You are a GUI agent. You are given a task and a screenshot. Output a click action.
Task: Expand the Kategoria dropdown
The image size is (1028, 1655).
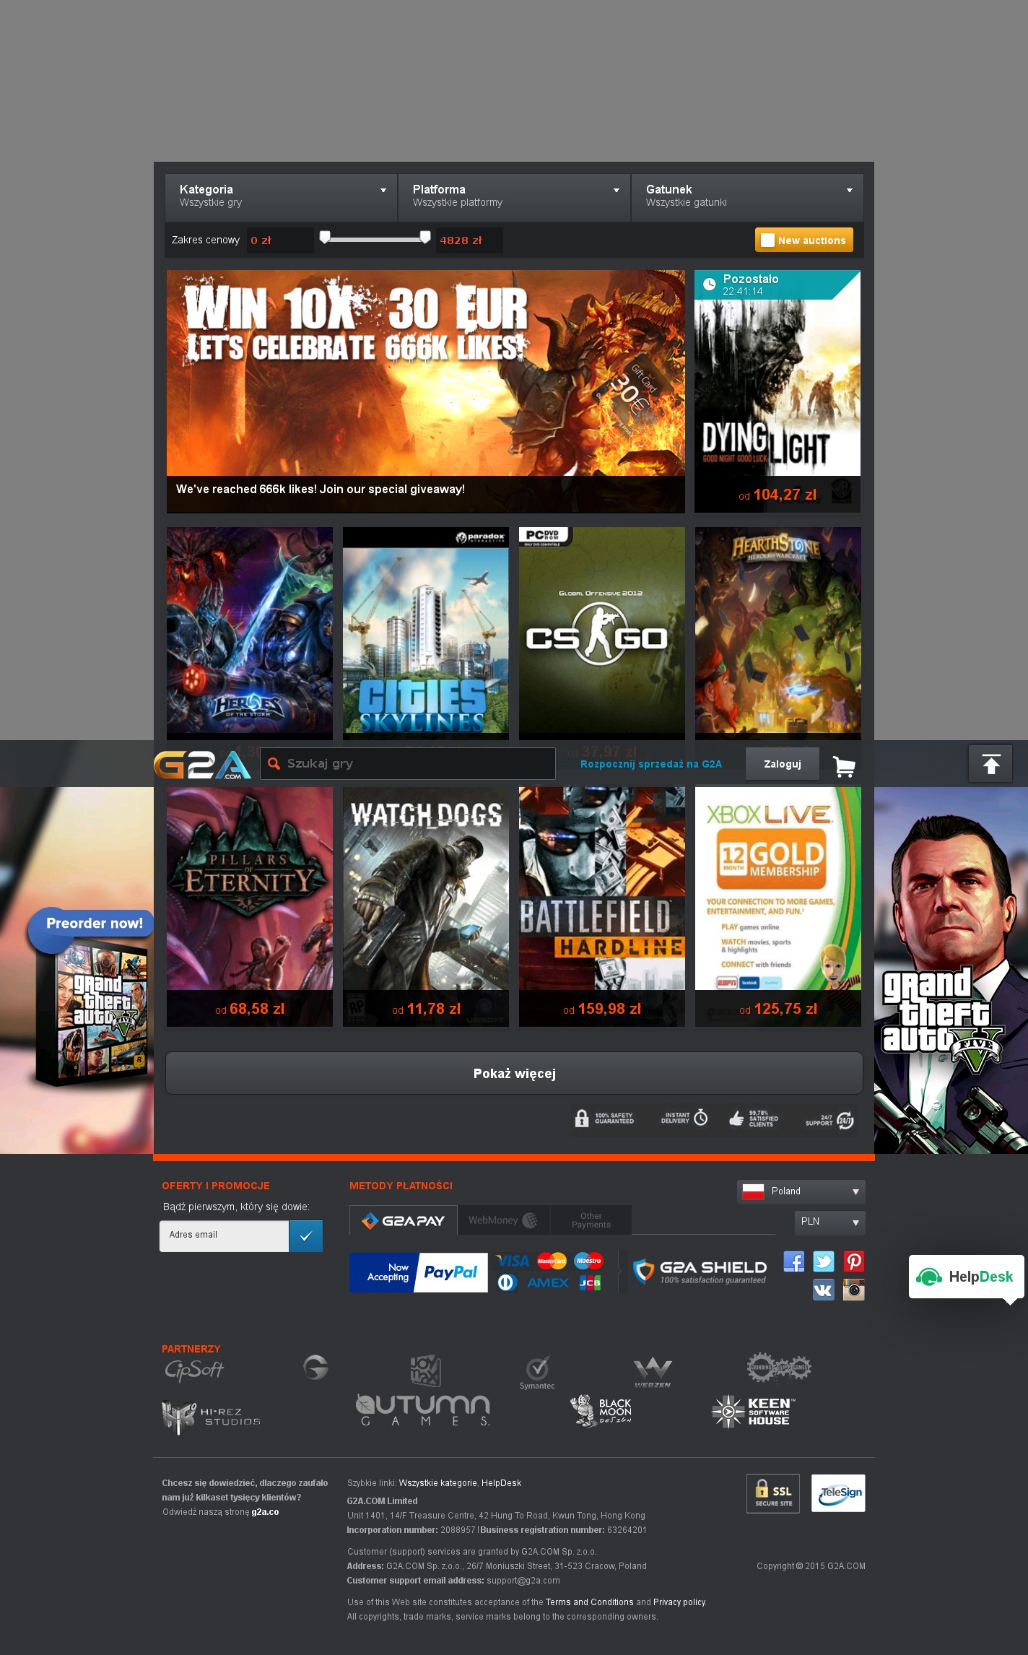(281, 196)
